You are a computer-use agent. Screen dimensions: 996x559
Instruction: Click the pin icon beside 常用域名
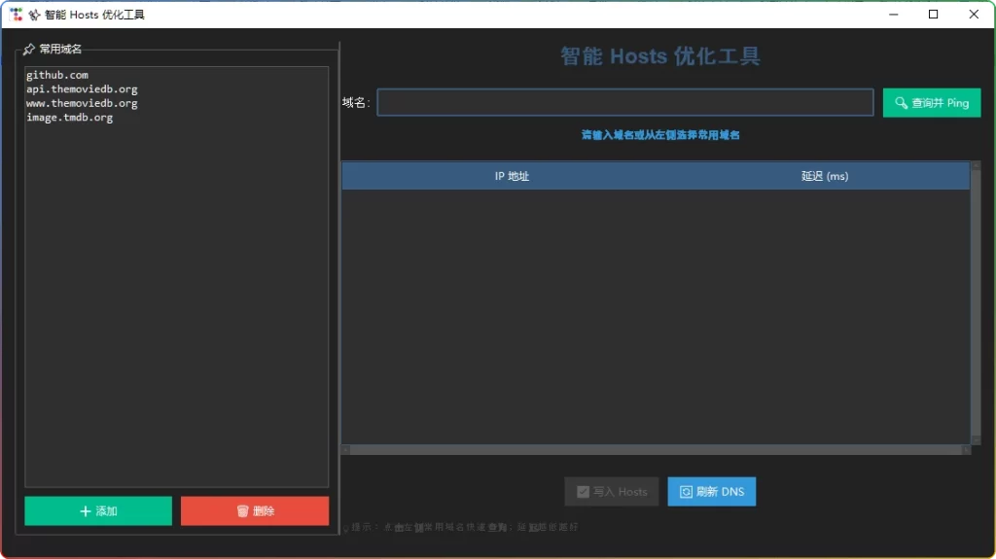pos(28,50)
